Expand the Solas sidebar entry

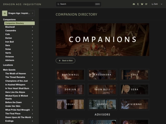click(x=32, y=49)
